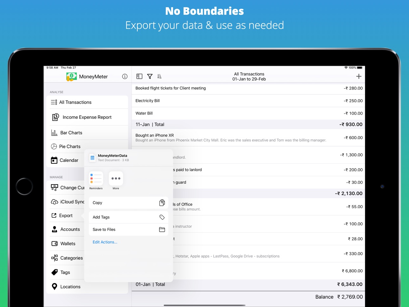The height and width of the screenshot is (307, 409).
Task: Click the Pie Charts icon
Action: [x=54, y=146]
